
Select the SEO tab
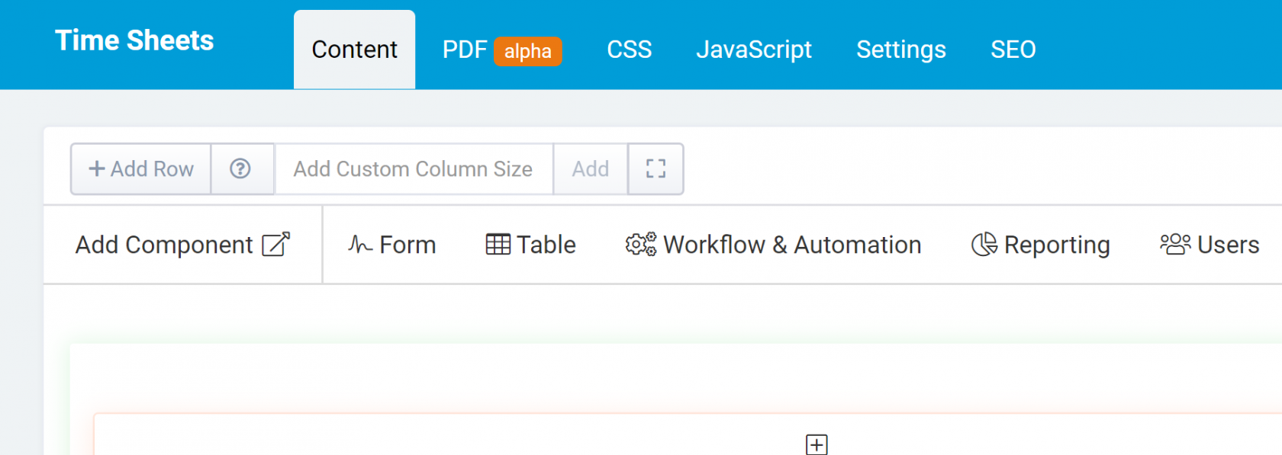(x=1013, y=50)
